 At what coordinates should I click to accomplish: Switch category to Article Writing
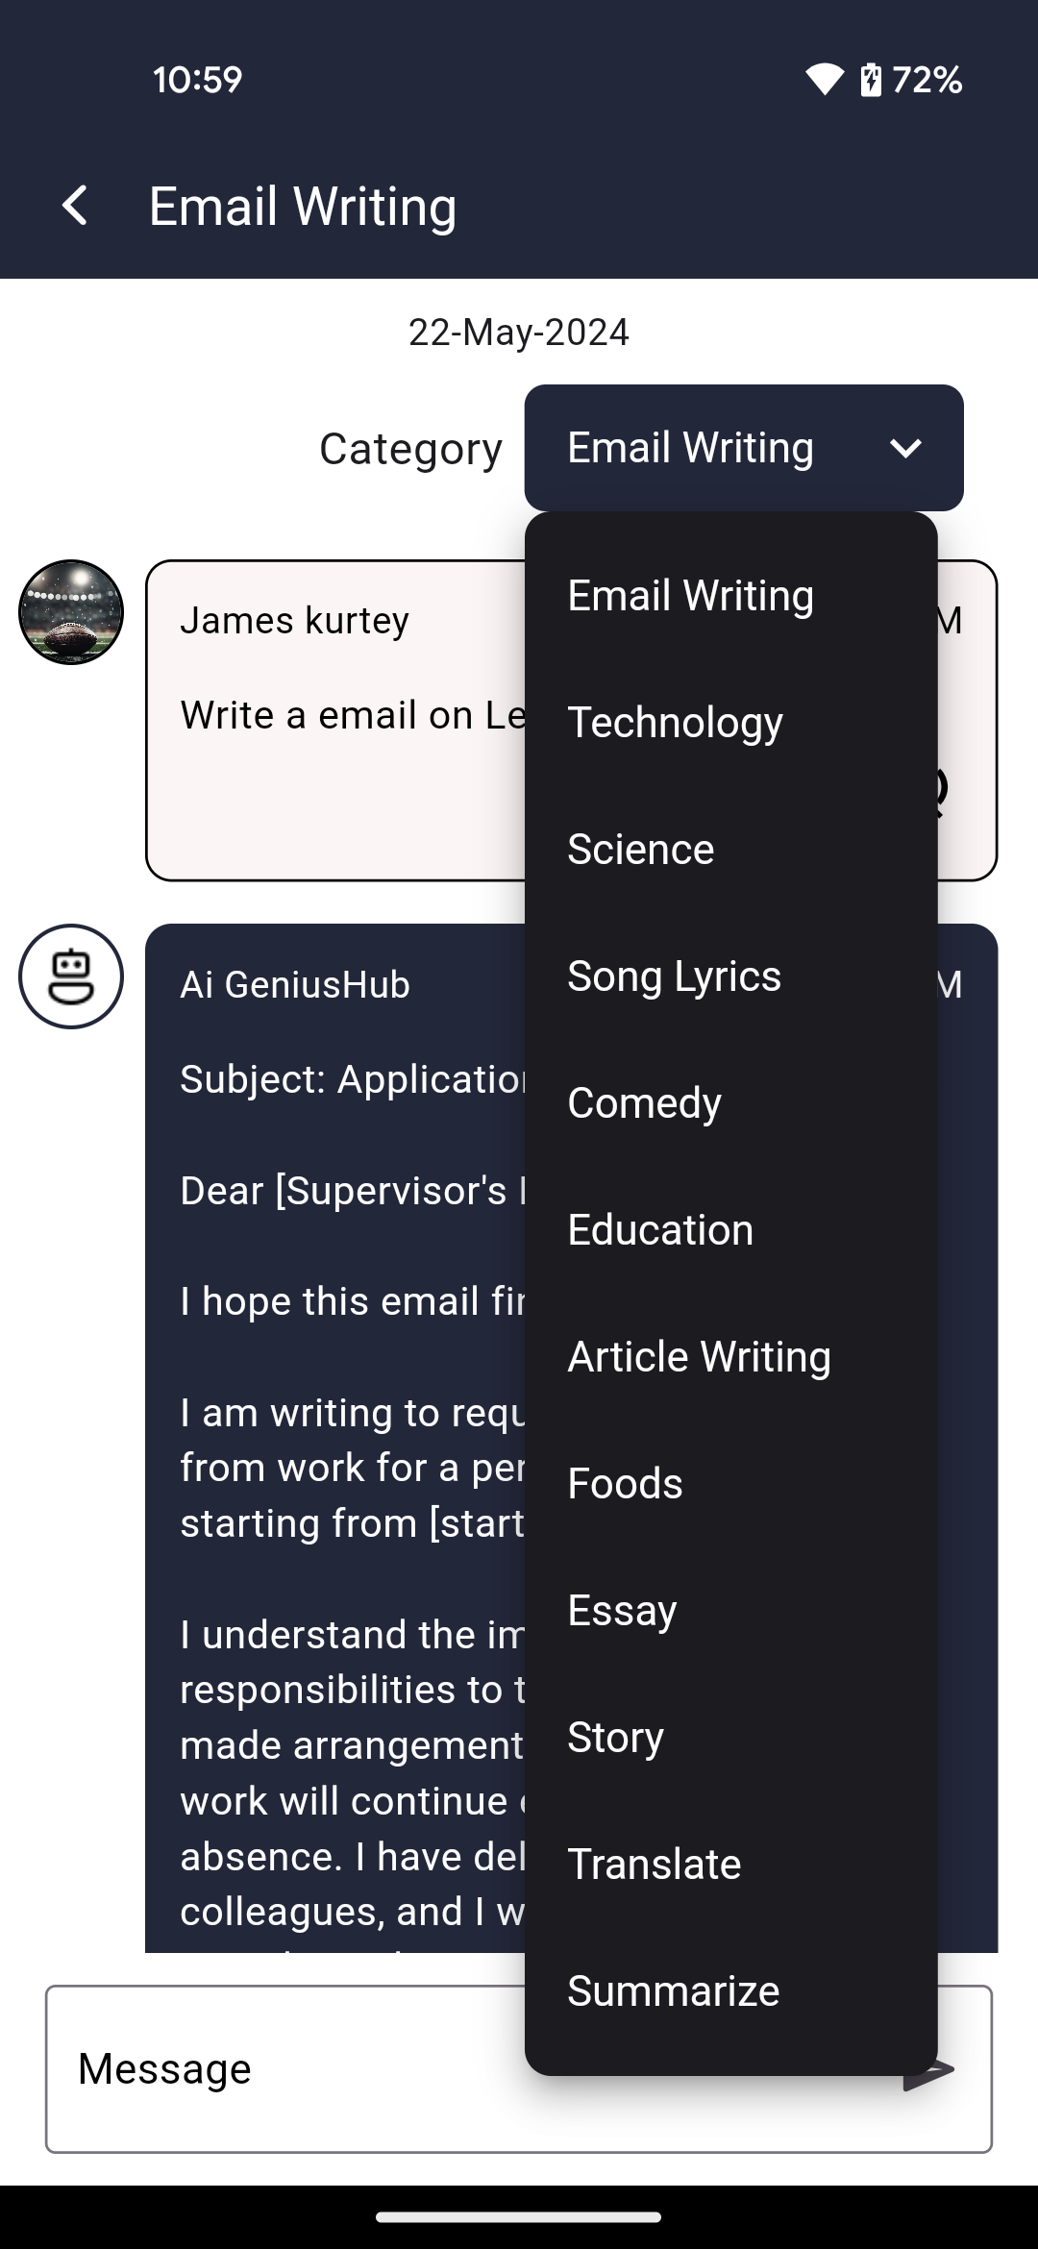[699, 1357]
